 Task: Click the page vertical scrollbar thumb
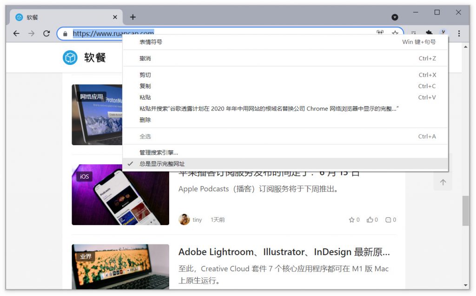point(465,211)
